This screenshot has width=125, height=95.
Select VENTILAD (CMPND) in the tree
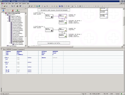[18, 23]
